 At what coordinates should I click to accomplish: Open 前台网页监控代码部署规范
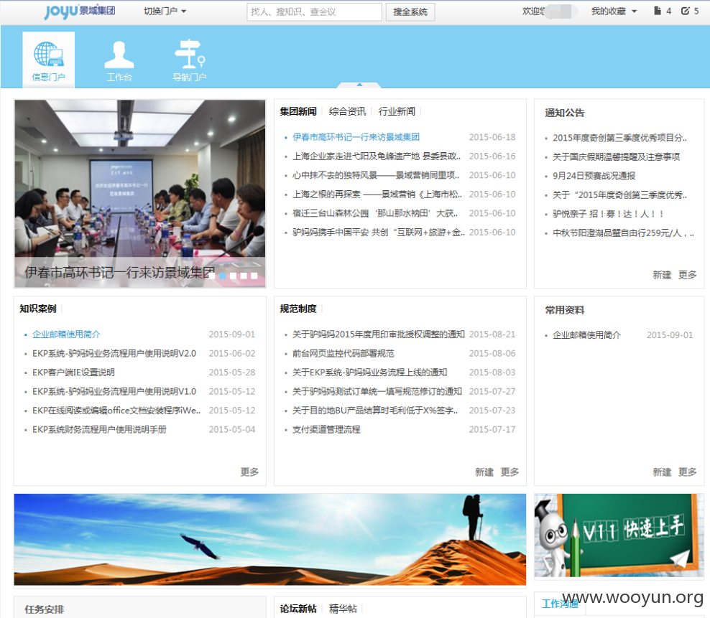pos(344,353)
